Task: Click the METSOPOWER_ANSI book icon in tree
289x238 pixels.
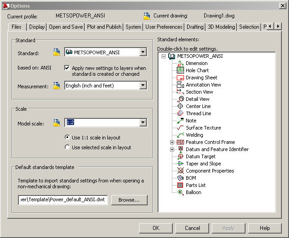Action: 171,56
